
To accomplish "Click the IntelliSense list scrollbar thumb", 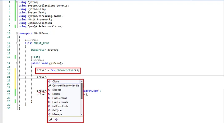I will tap(82, 91).
